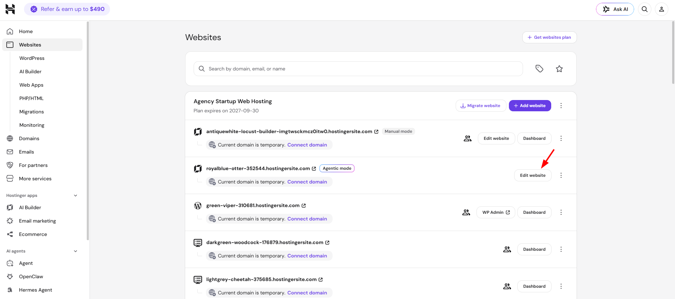Click manage access people icon for darkgreen-woodcock site
The height and width of the screenshot is (299, 675).
[507, 249]
